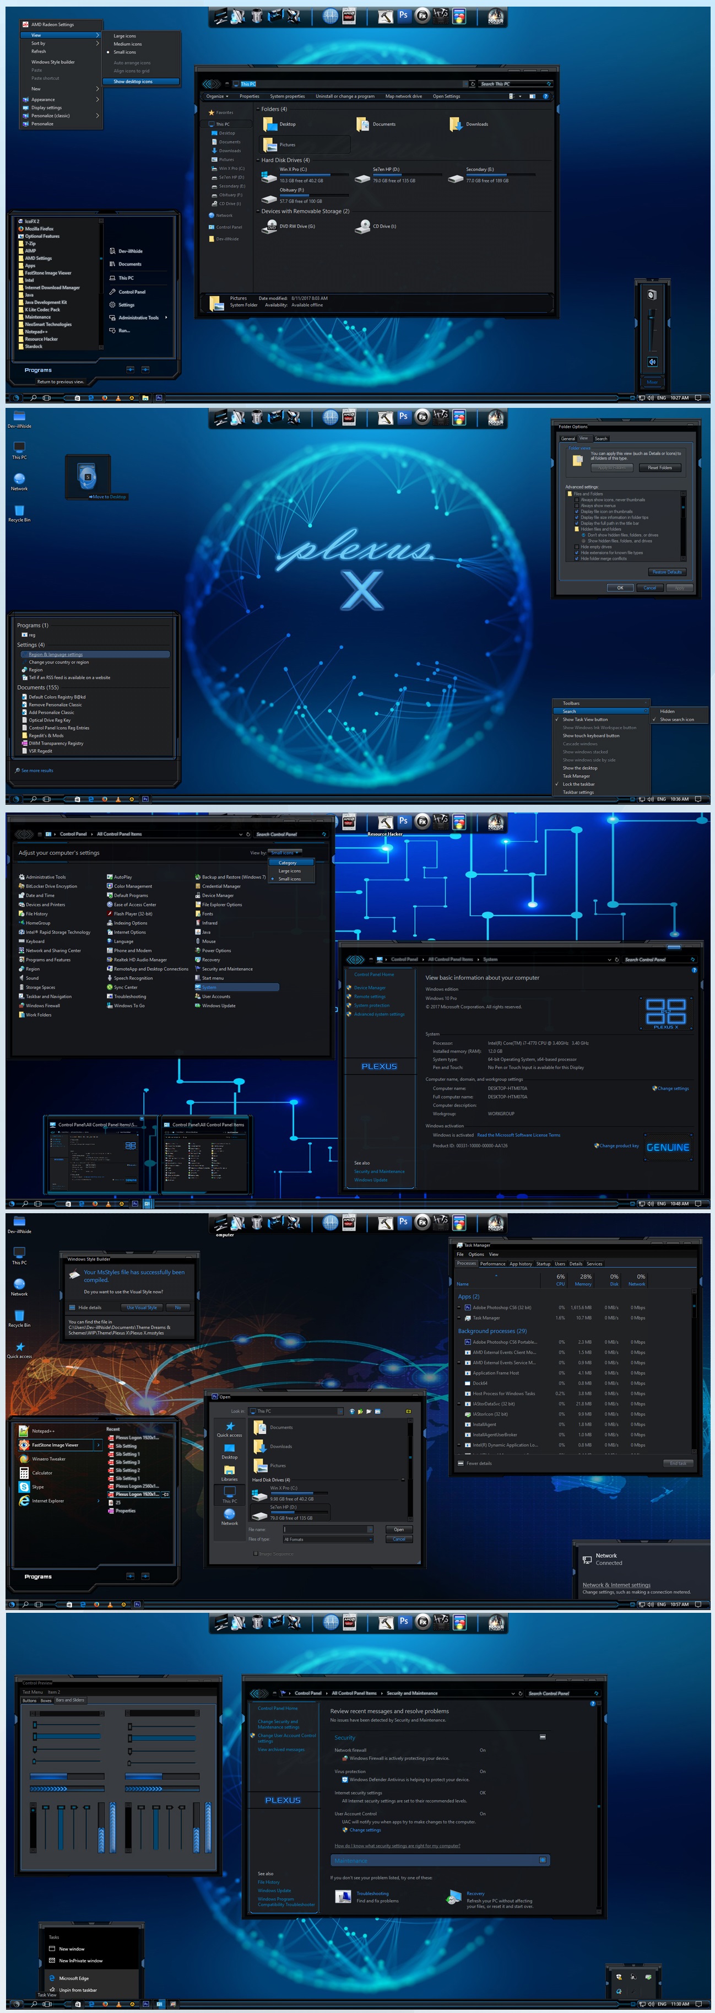
Task: Launch Skype from the start menu
Action: click(x=32, y=1486)
